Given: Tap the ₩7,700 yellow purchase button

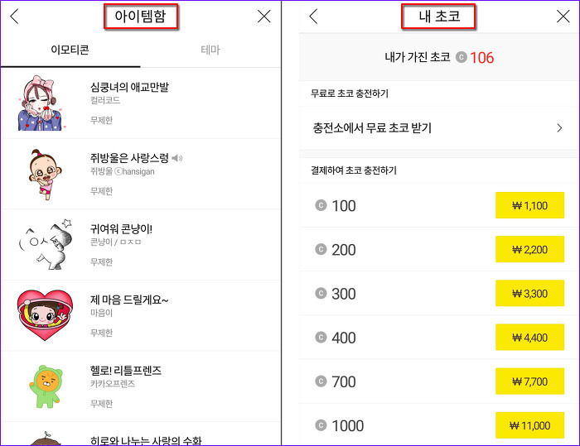Looking at the screenshot, I should point(529,381).
